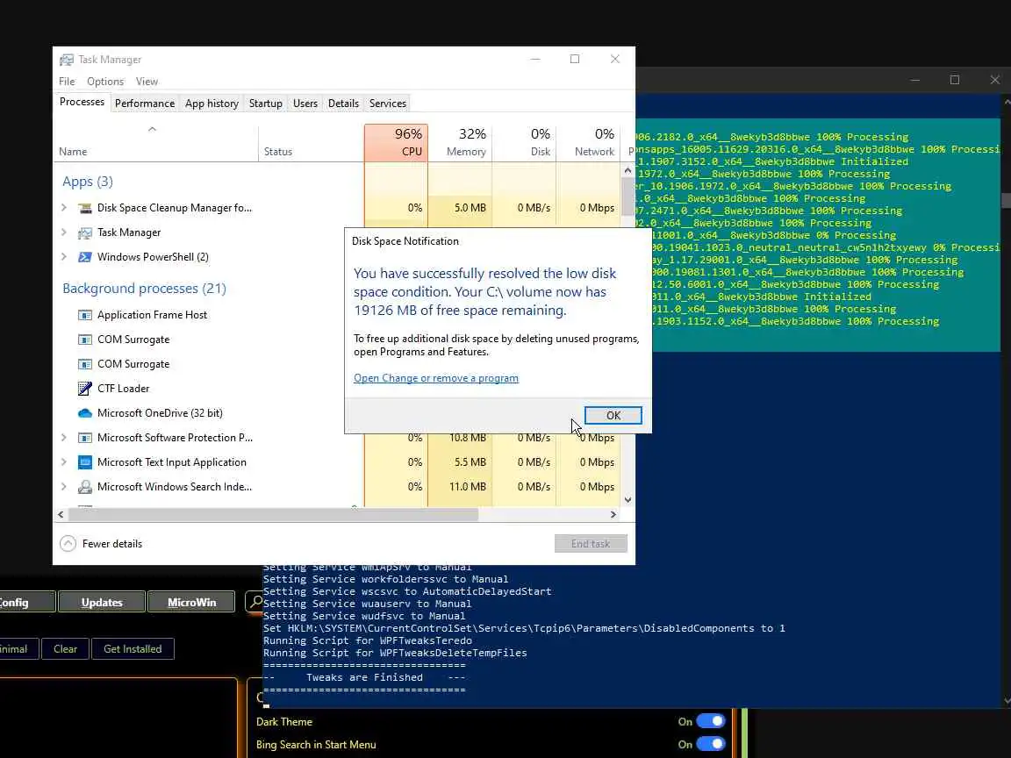The image size is (1011, 758).
Task: Toggle the Dark Theme switch
Action: tap(711, 721)
